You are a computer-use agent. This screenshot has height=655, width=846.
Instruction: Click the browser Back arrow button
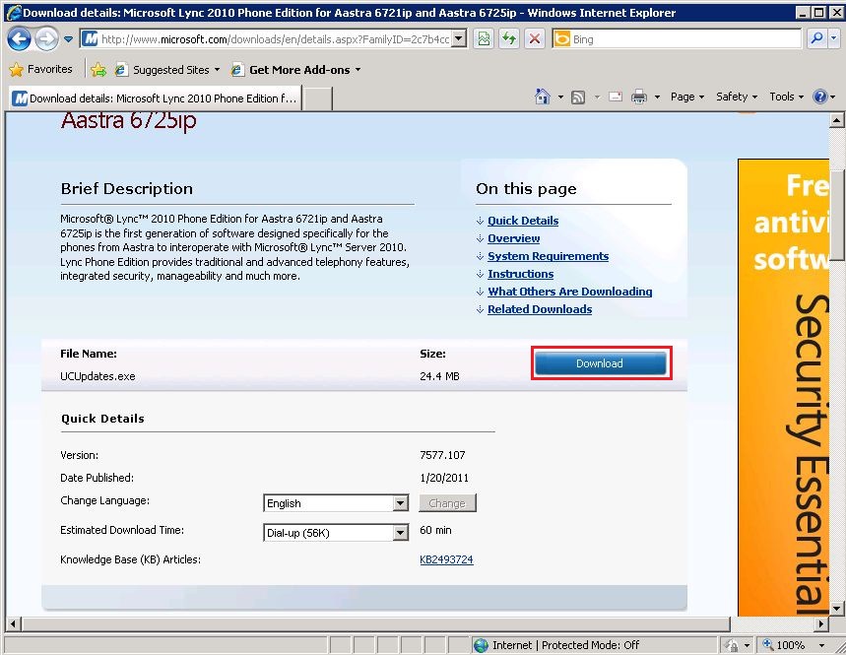point(19,38)
